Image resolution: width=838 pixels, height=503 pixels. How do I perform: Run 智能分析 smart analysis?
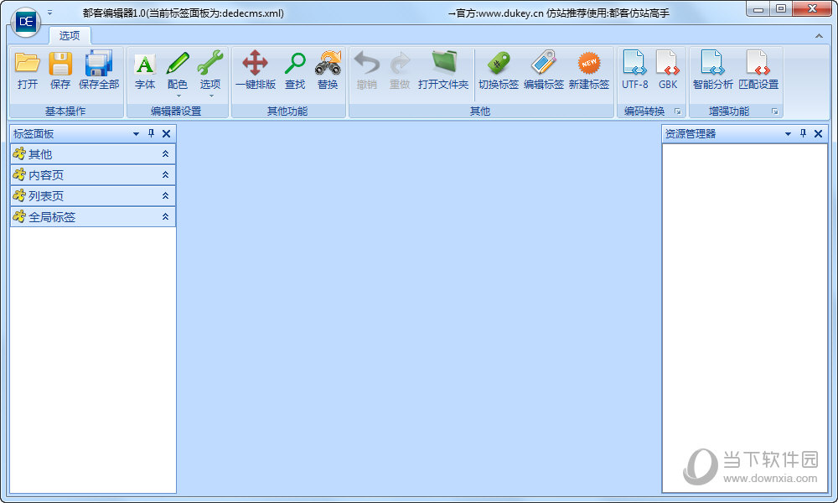[x=713, y=70]
